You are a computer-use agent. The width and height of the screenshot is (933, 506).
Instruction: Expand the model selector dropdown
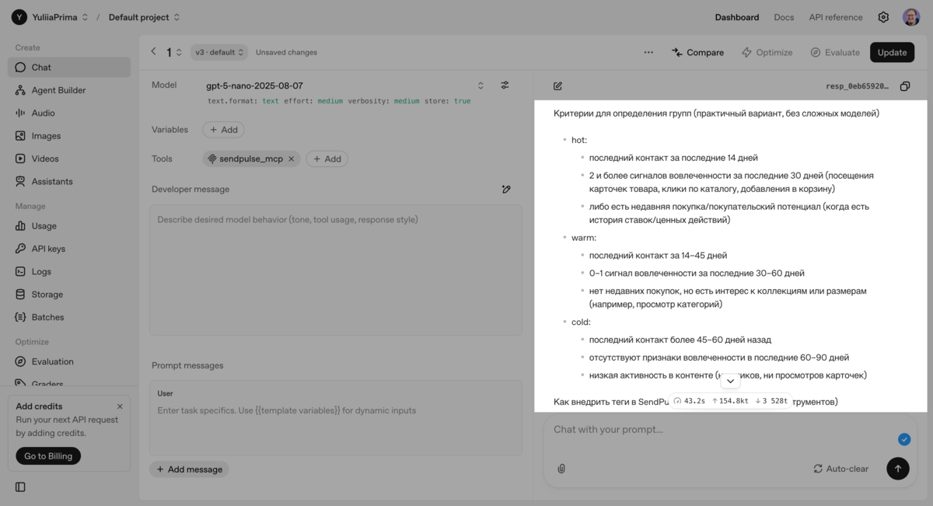coord(480,85)
